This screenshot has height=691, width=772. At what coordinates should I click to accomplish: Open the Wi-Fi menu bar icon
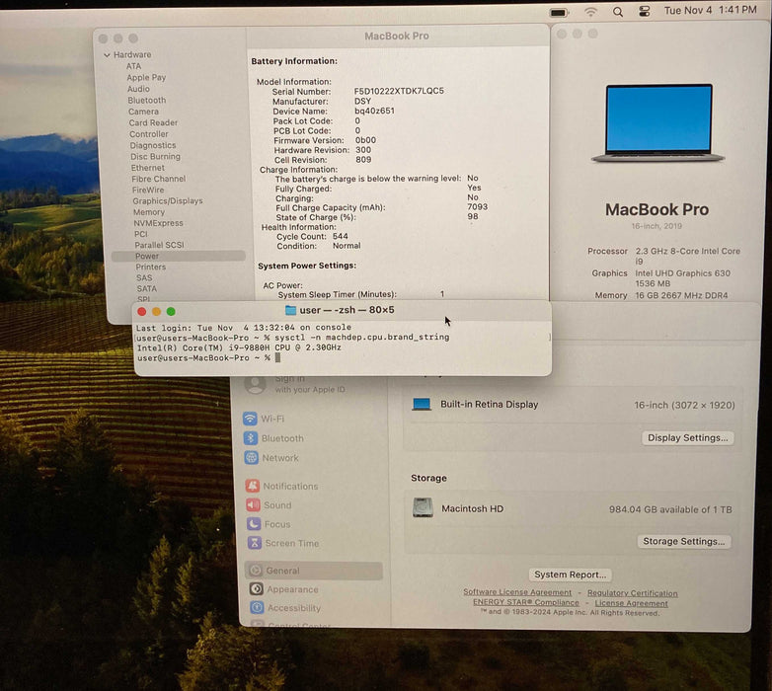(590, 12)
